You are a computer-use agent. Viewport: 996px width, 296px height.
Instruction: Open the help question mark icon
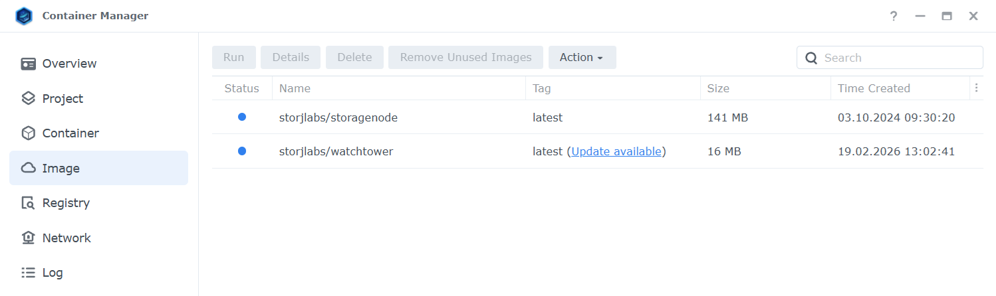(x=894, y=16)
